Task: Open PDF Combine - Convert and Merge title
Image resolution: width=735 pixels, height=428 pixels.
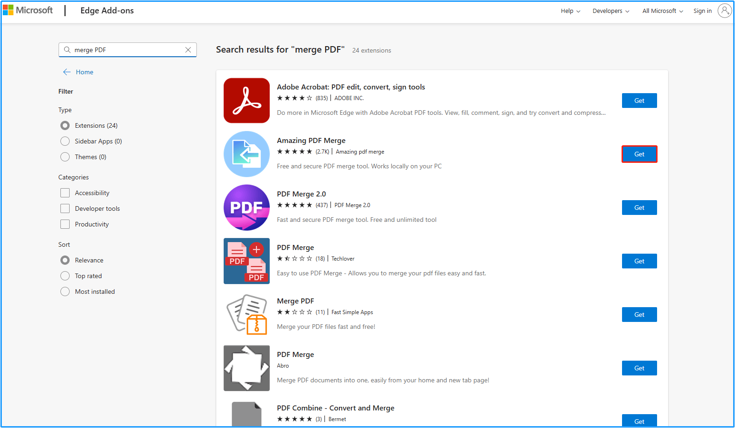Action: [336, 408]
